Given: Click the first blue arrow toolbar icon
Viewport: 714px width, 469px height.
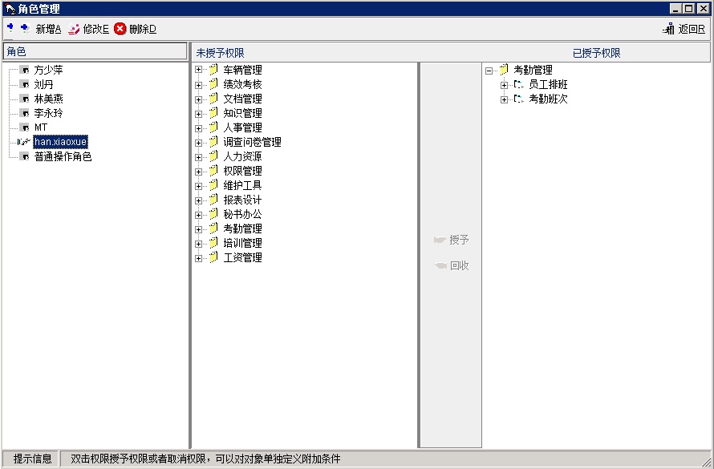Looking at the screenshot, I should (x=10, y=28).
